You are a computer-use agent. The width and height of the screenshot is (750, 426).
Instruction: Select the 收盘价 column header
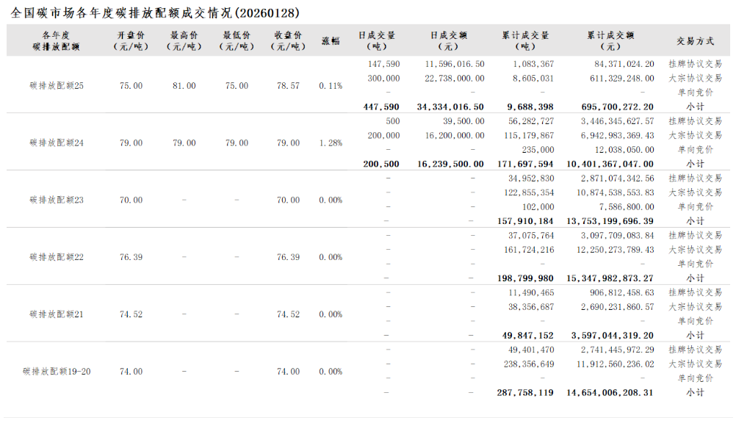288,41
